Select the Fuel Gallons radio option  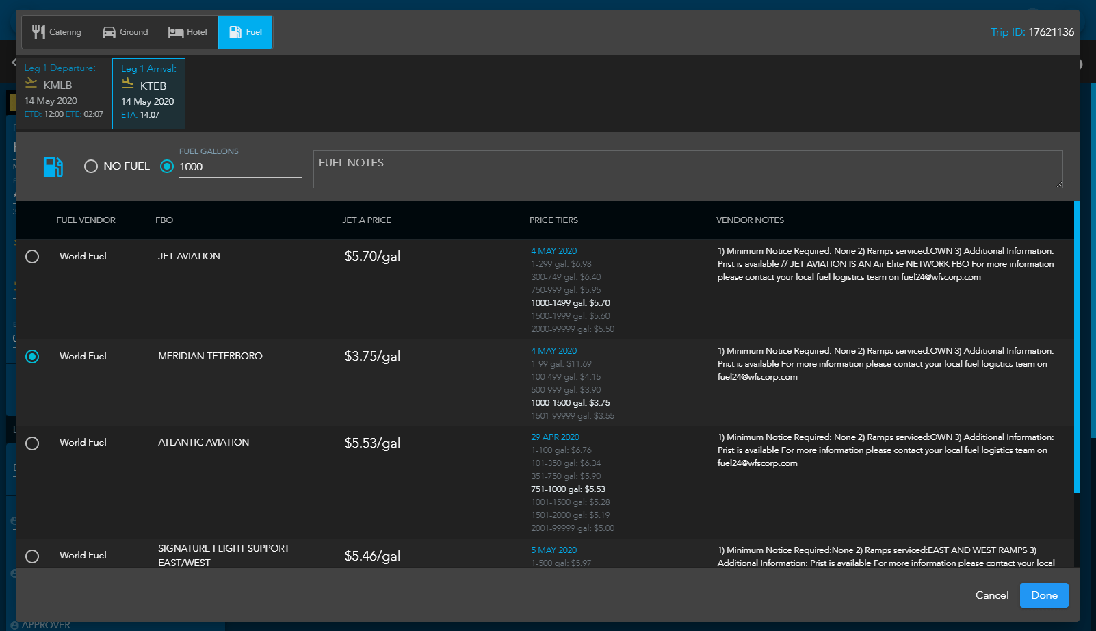tap(166, 166)
